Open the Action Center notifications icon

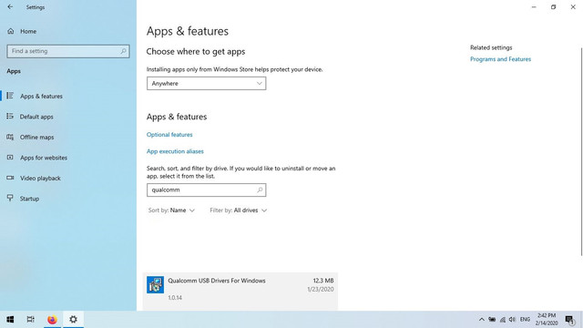coord(570,320)
